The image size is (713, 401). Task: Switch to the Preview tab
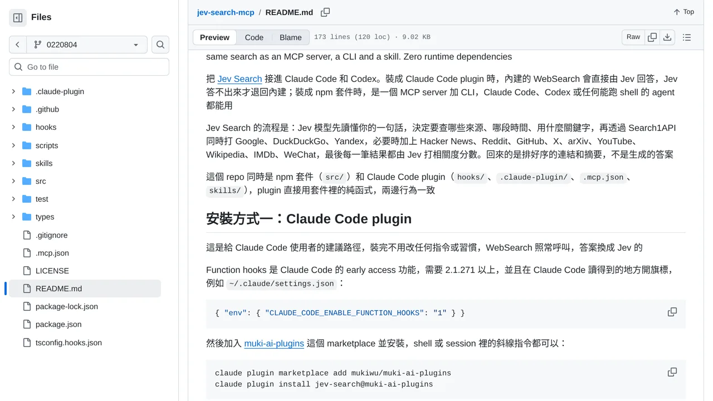click(214, 37)
